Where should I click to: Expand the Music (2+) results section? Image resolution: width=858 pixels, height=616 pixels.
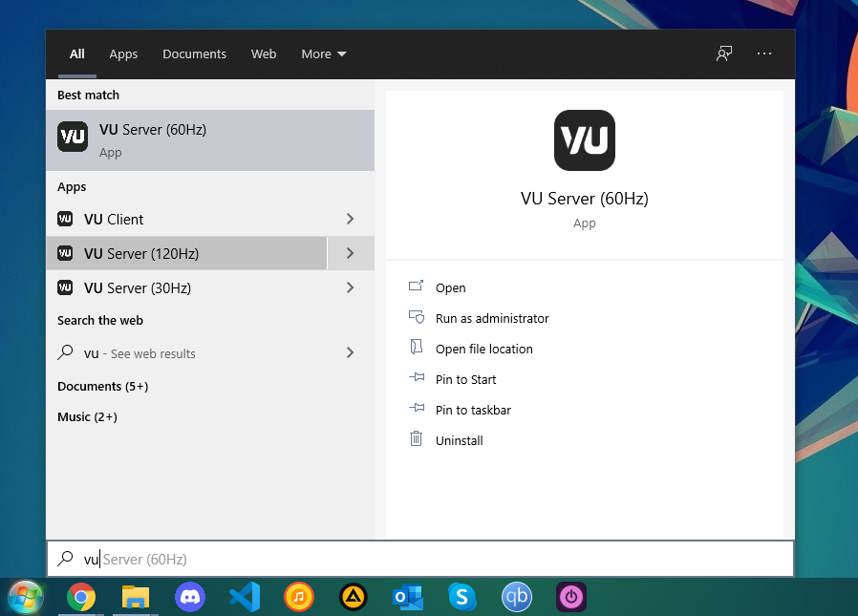pos(87,416)
